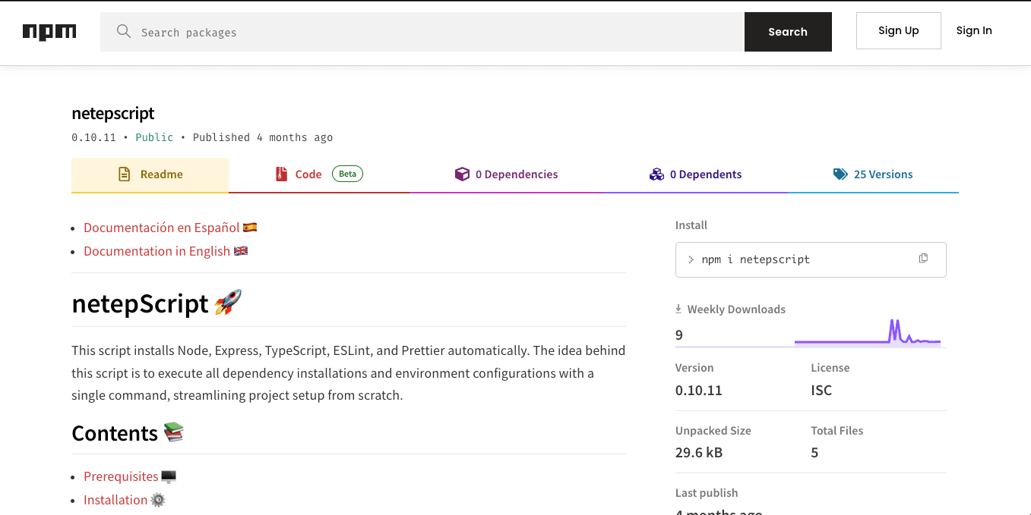1031x515 pixels.
Task: Open Documentation in English link
Action: tap(157, 251)
